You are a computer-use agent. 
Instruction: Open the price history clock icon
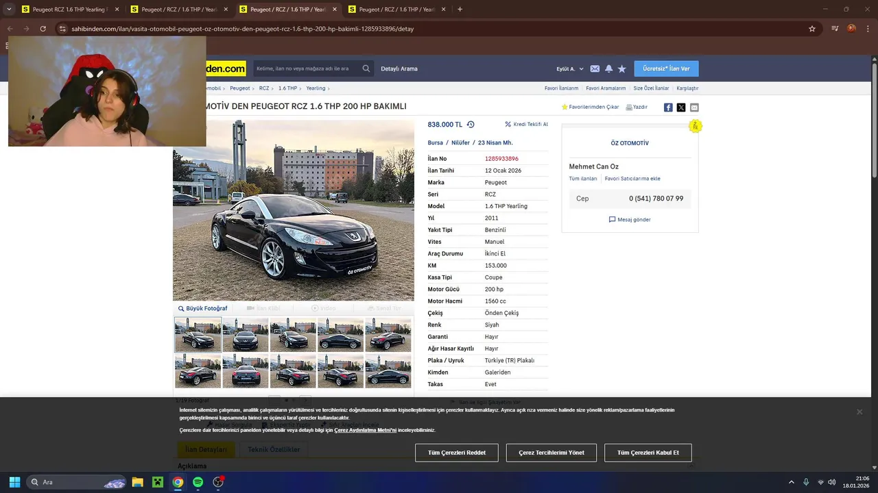(x=471, y=125)
